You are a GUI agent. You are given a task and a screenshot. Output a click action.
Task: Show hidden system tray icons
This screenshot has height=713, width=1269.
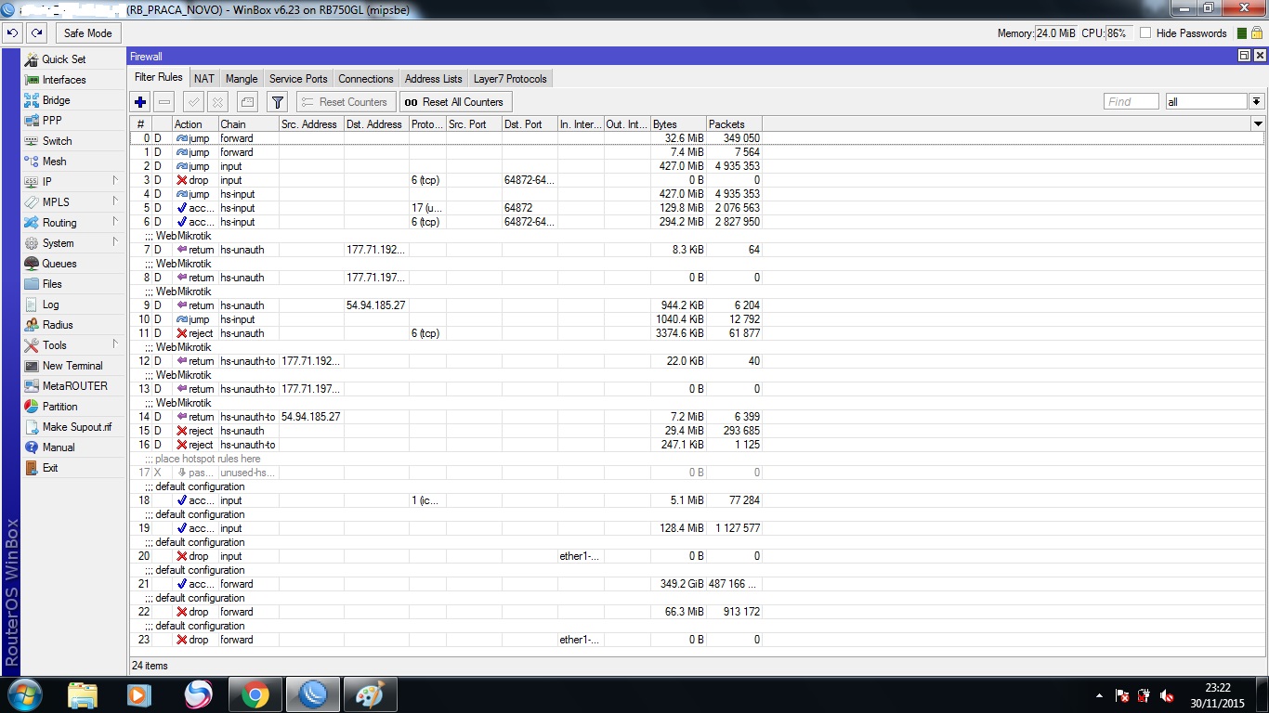coord(1100,695)
